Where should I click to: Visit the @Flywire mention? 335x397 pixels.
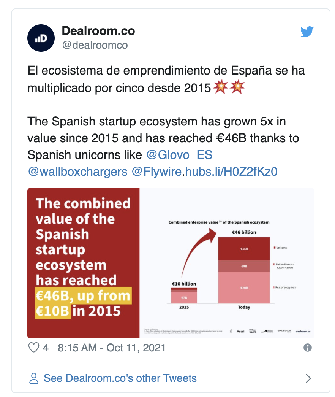[x=157, y=172]
